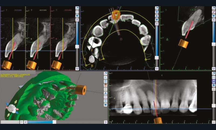
Task: Expand the arrow at the bottom of the 3D view toolbar
Action: point(106,122)
